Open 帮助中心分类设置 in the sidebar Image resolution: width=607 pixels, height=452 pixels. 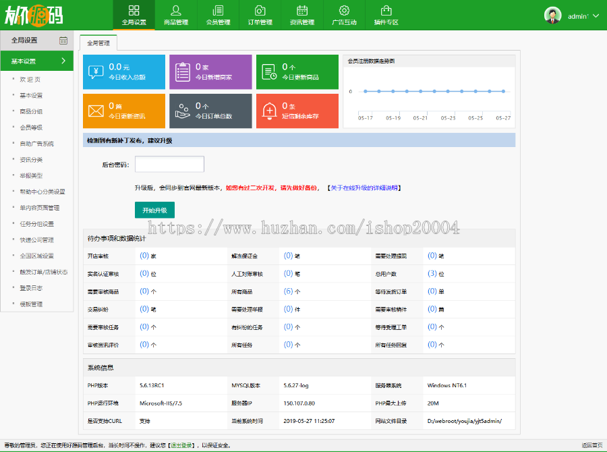tap(42, 192)
